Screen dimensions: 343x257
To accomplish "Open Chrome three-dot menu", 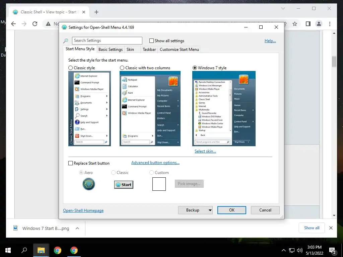I will 330,24.
